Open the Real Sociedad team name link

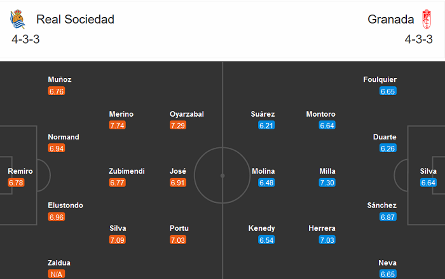click(75, 19)
